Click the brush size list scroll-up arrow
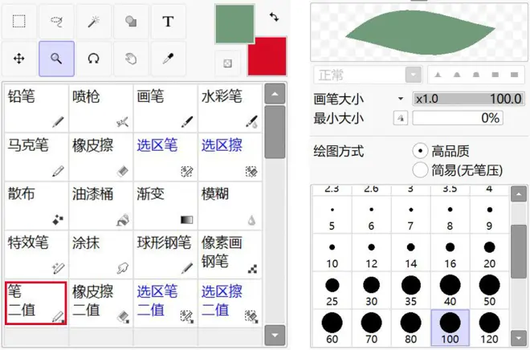Screen dimensions: 530x350 coord(519,194)
